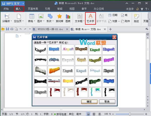Open the 页面布局 ribbon tab
Viewport: 151px width, 116px height.
pos(33,9)
